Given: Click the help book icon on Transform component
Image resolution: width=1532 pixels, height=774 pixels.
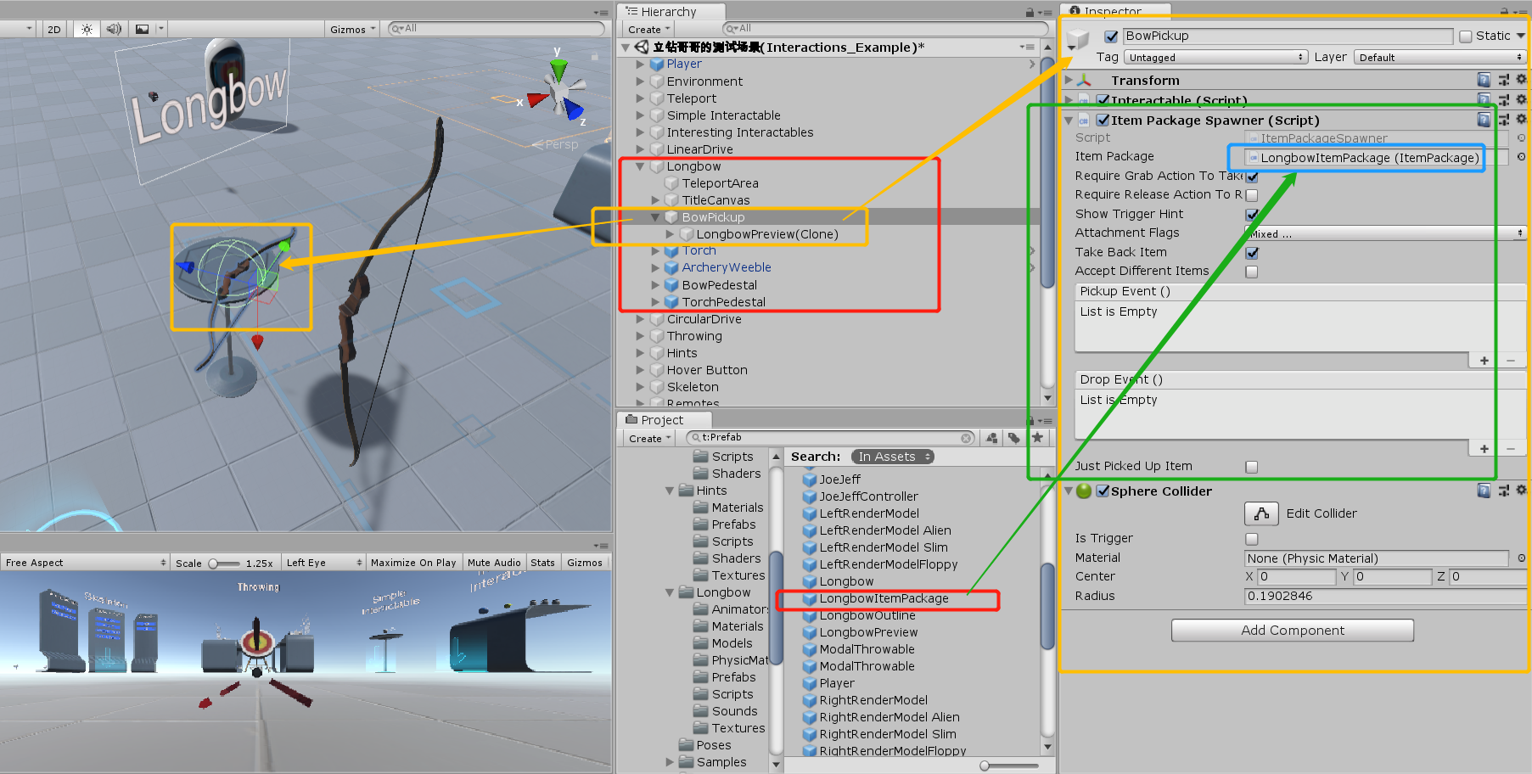Looking at the screenshot, I should point(1484,79).
